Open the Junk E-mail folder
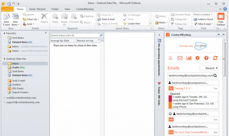 [16, 81]
